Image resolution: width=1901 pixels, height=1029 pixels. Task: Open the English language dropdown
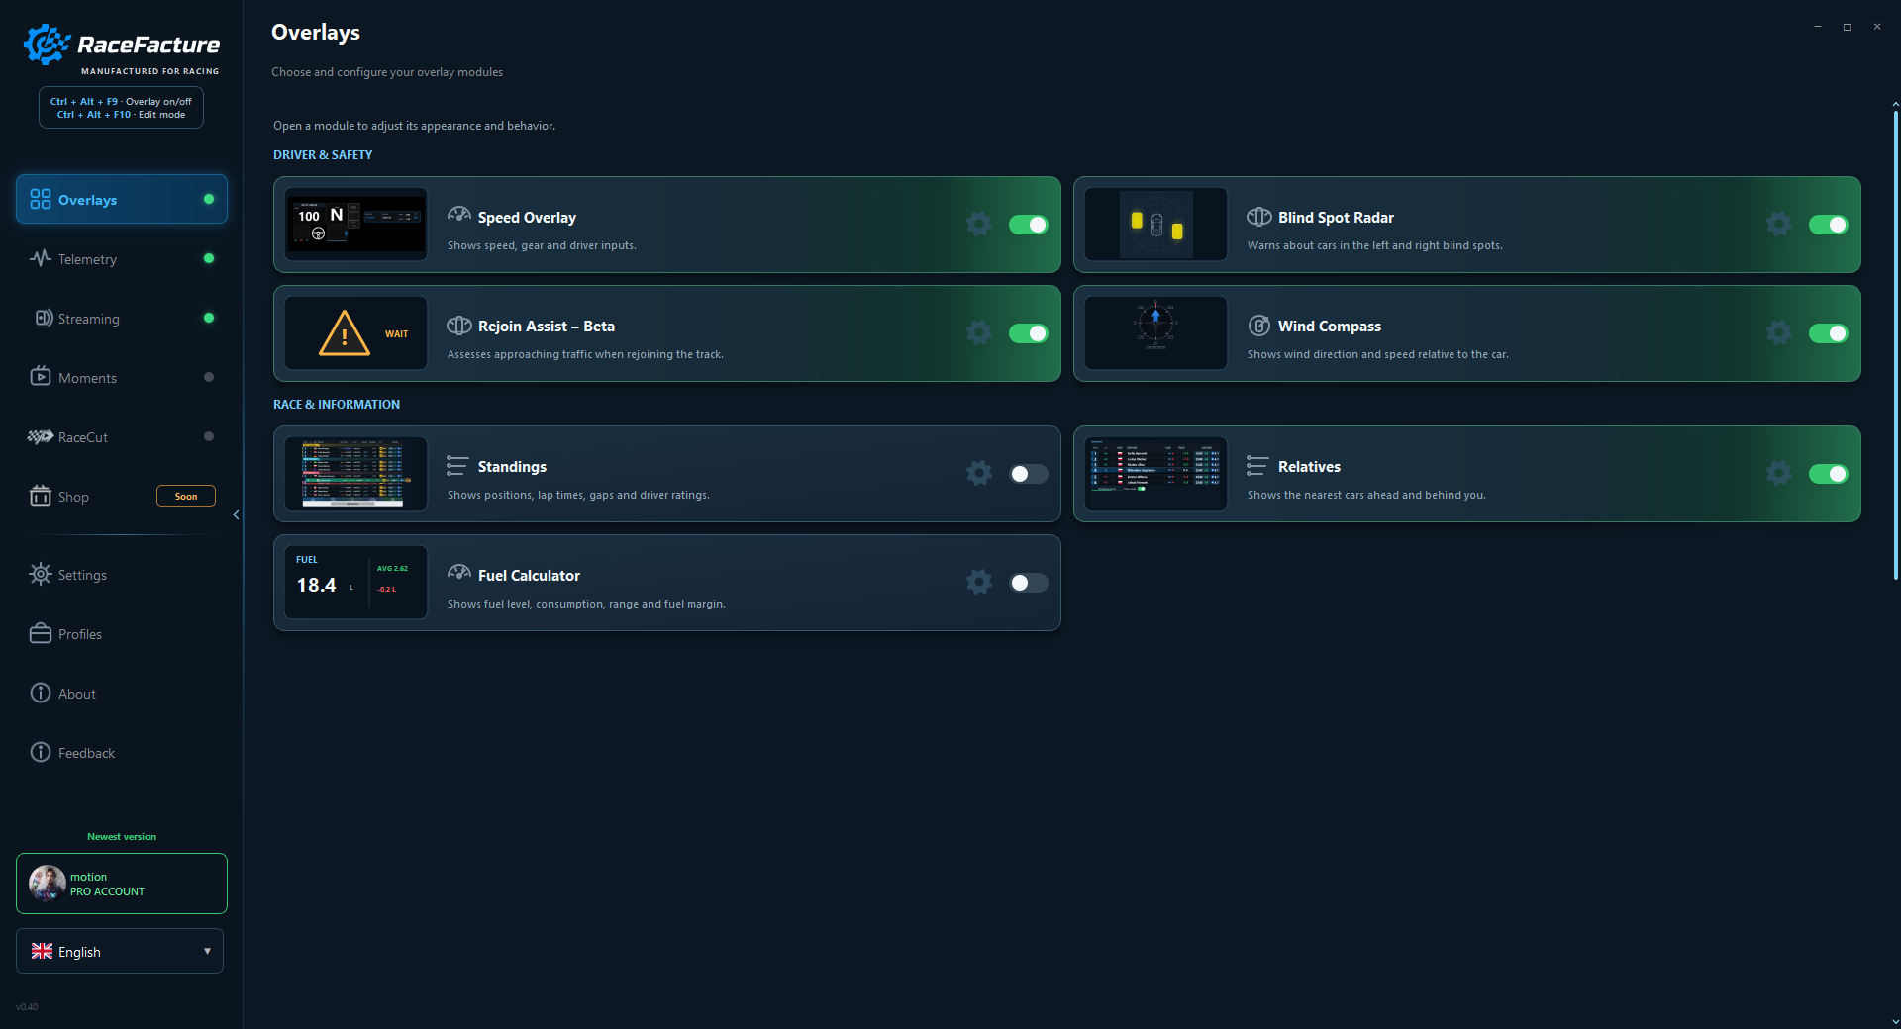coord(120,951)
